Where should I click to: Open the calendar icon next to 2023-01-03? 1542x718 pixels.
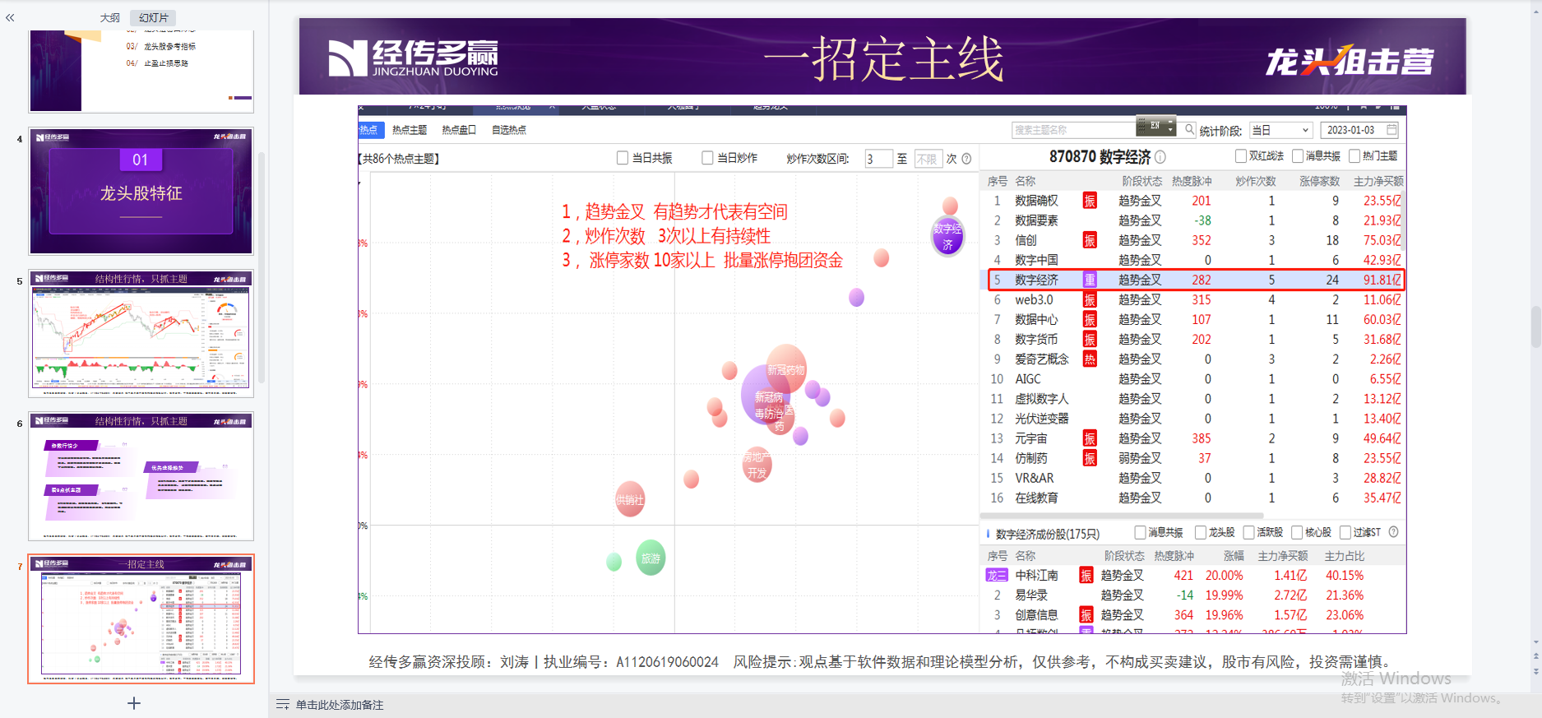point(1392,130)
